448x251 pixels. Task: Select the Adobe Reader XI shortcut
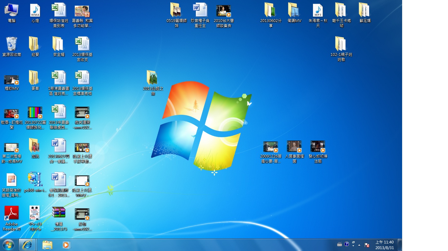[12, 218]
